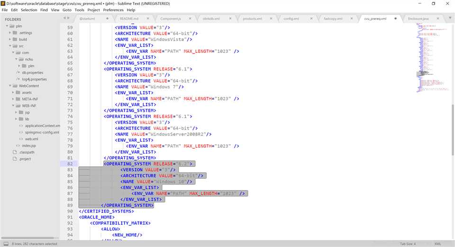Click the .project file icon
Viewport: 455px width, 247px height.
coord(15,159)
